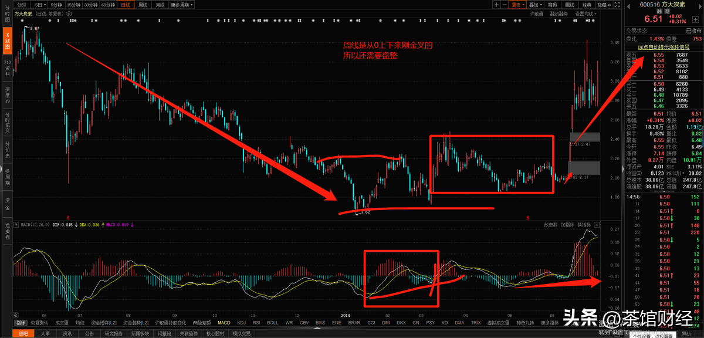Open the 复权 dropdown
This screenshot has height=338, width=704.
pos(518,5)
